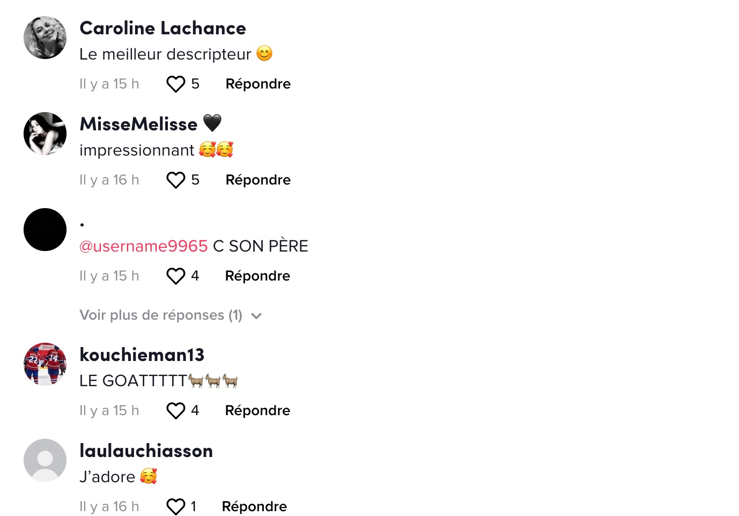Click Répondre under MisseMelisse's comment
Screen dimensions: 739x516
pyautogui.click(x=258, y=180)
